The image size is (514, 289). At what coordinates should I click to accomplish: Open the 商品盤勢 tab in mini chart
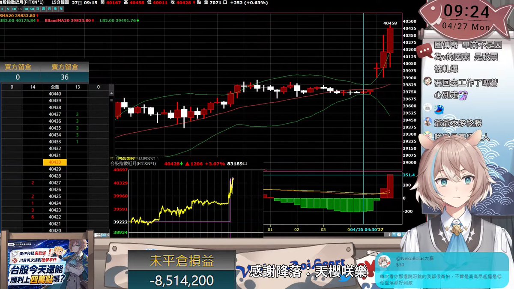click(126, 158)
